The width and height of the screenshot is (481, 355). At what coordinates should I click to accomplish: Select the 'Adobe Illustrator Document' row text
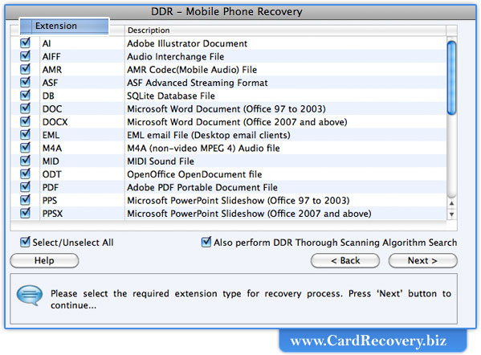(187, 43)
